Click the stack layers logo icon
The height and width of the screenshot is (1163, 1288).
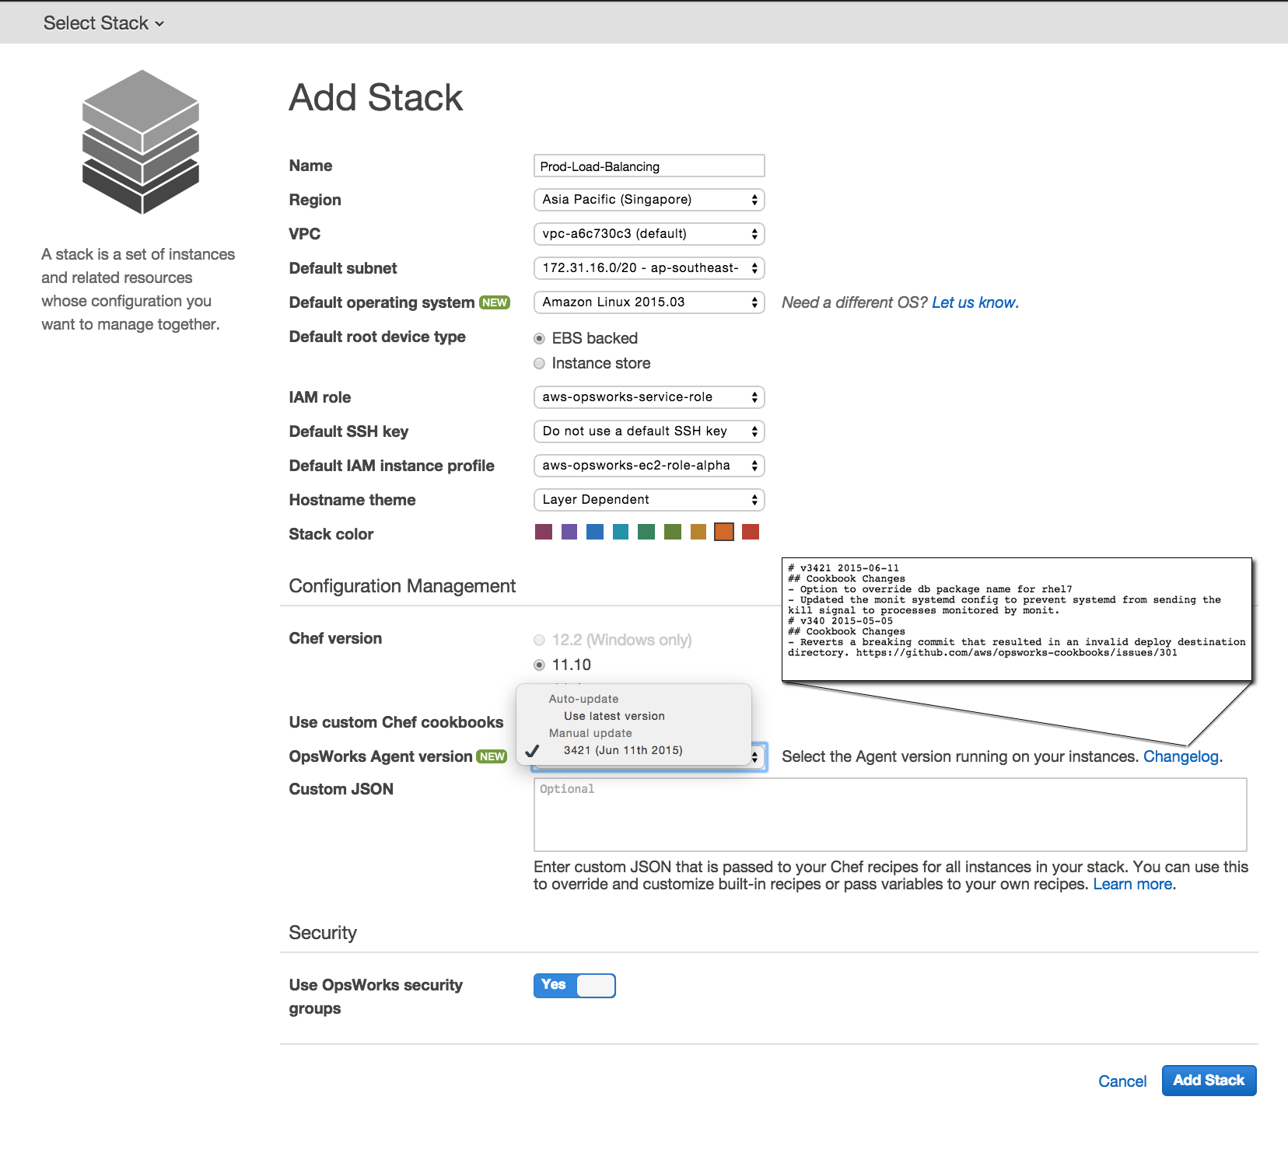141,141
